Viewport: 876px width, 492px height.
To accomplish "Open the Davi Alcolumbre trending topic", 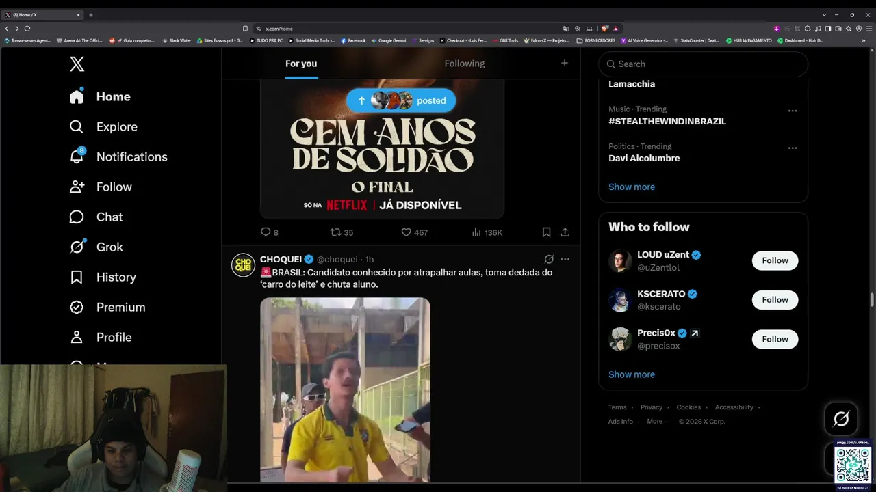I will click(x=644, y=158).
